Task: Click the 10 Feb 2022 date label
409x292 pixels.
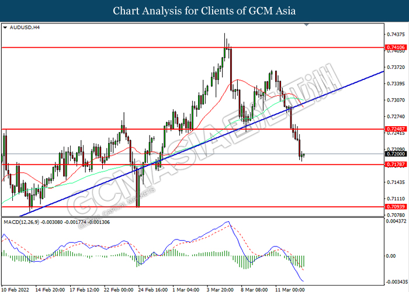Action: point(15,290)
